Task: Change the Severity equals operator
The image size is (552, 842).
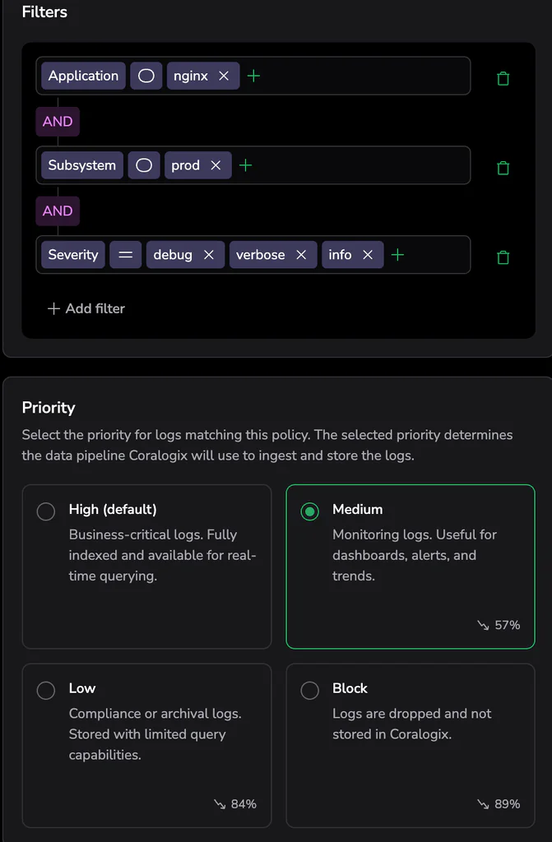Action: (125, 255)
